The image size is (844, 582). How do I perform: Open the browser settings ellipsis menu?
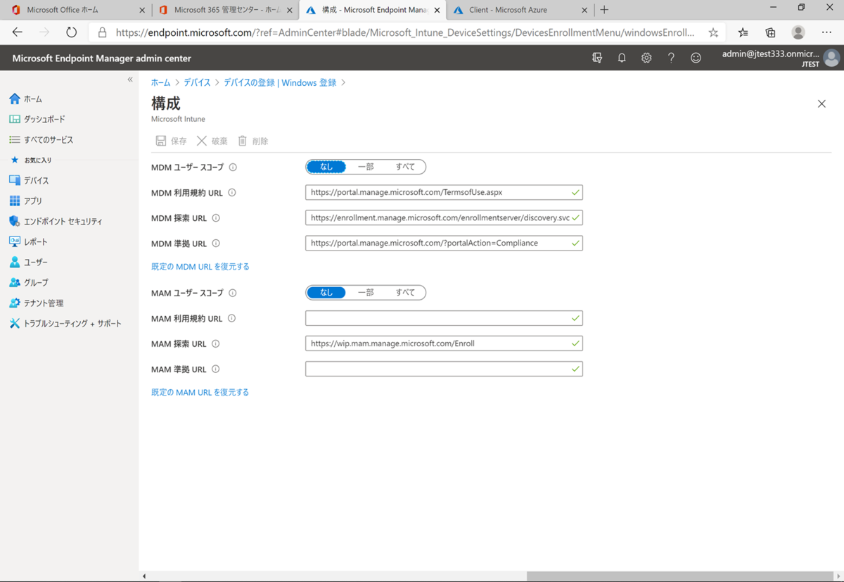tap(826, 32)
